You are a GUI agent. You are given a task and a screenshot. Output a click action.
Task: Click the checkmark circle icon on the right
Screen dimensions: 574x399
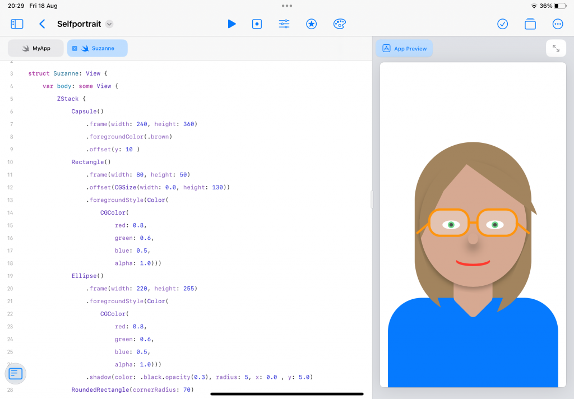(502, 24)
